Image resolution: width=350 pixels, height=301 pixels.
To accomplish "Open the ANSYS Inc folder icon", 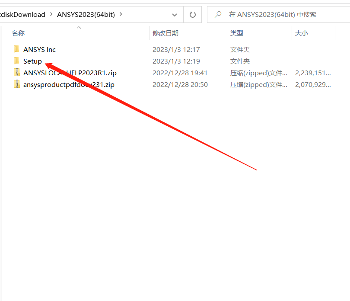I will [17, 49].
